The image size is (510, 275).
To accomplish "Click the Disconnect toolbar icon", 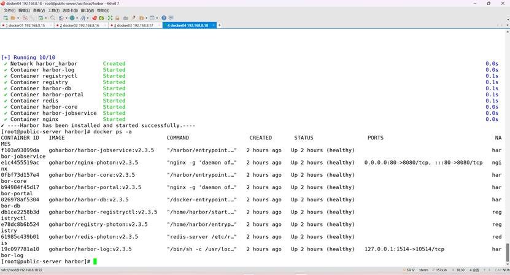I will [x=25, y=18].
